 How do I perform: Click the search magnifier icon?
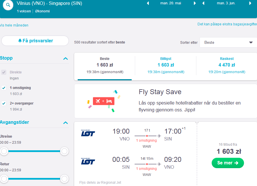(x=8, y=5)
